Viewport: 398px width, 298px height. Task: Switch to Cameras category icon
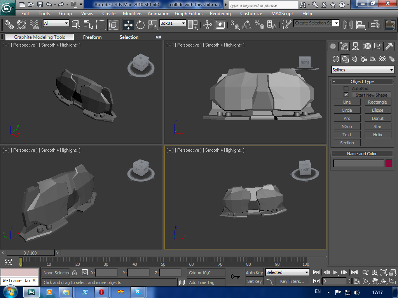[363, 59]
